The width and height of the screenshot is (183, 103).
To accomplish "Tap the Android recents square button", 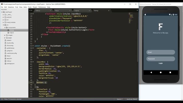I will point(170,72).
